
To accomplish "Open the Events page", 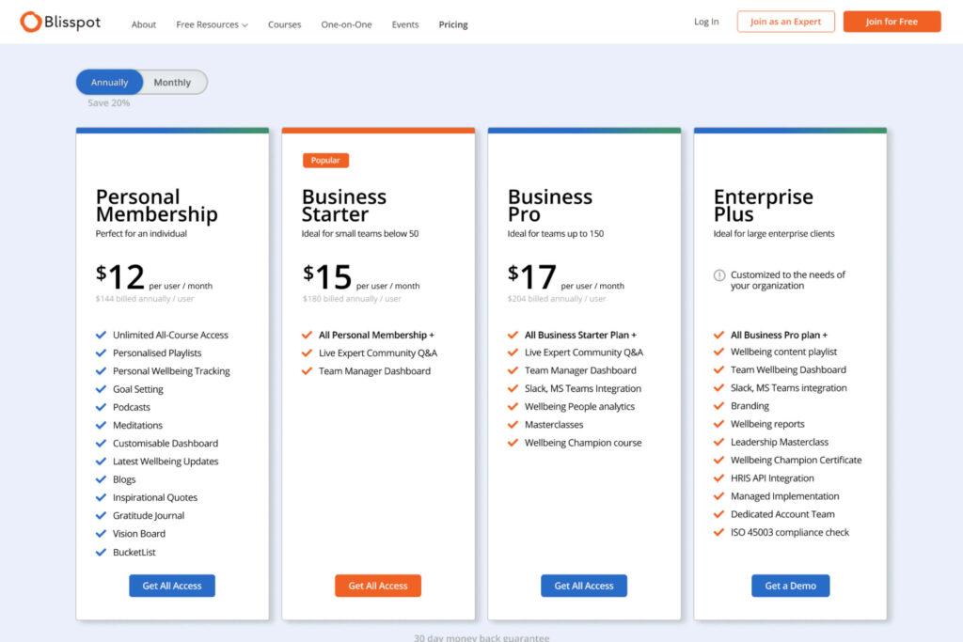I will click(x=405, y=24).
